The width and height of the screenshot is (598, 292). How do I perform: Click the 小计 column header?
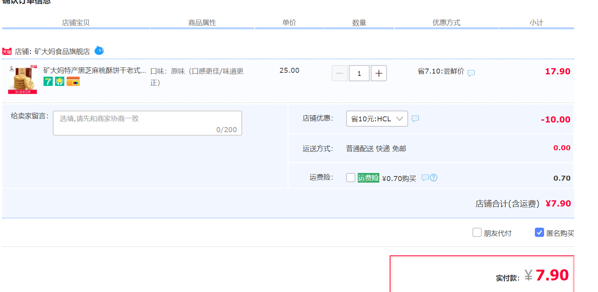(536, 23)
